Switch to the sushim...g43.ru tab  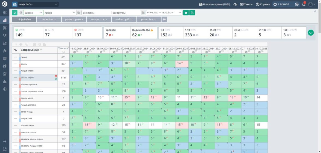tap(124, 19)
